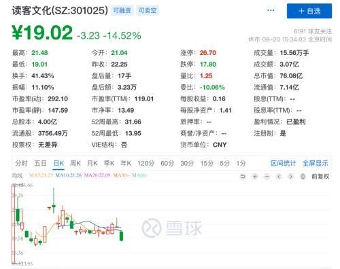Switch to the 15分 interval tab
The image size is (340, 269).
pyautogui.click(x=207, y=163)
